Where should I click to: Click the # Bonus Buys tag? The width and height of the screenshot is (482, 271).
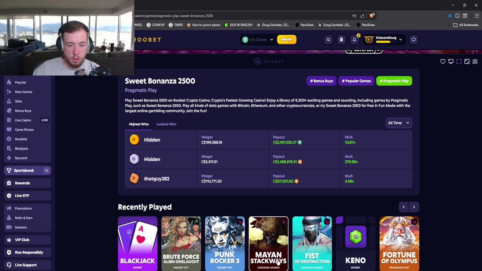[321, 81]
